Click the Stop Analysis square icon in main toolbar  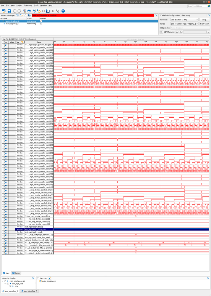43,11
